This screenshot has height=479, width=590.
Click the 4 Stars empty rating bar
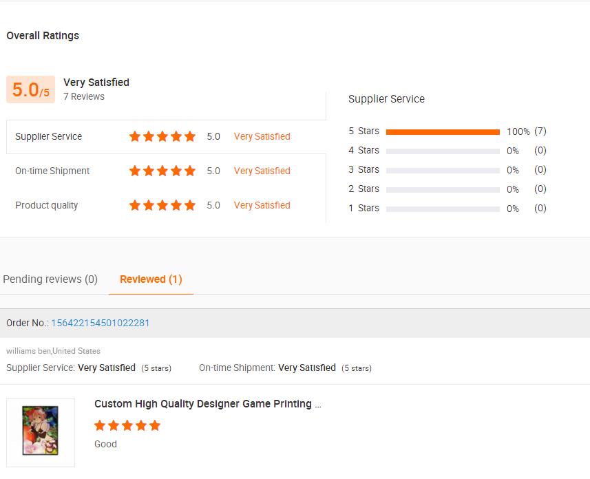(443, 151)
